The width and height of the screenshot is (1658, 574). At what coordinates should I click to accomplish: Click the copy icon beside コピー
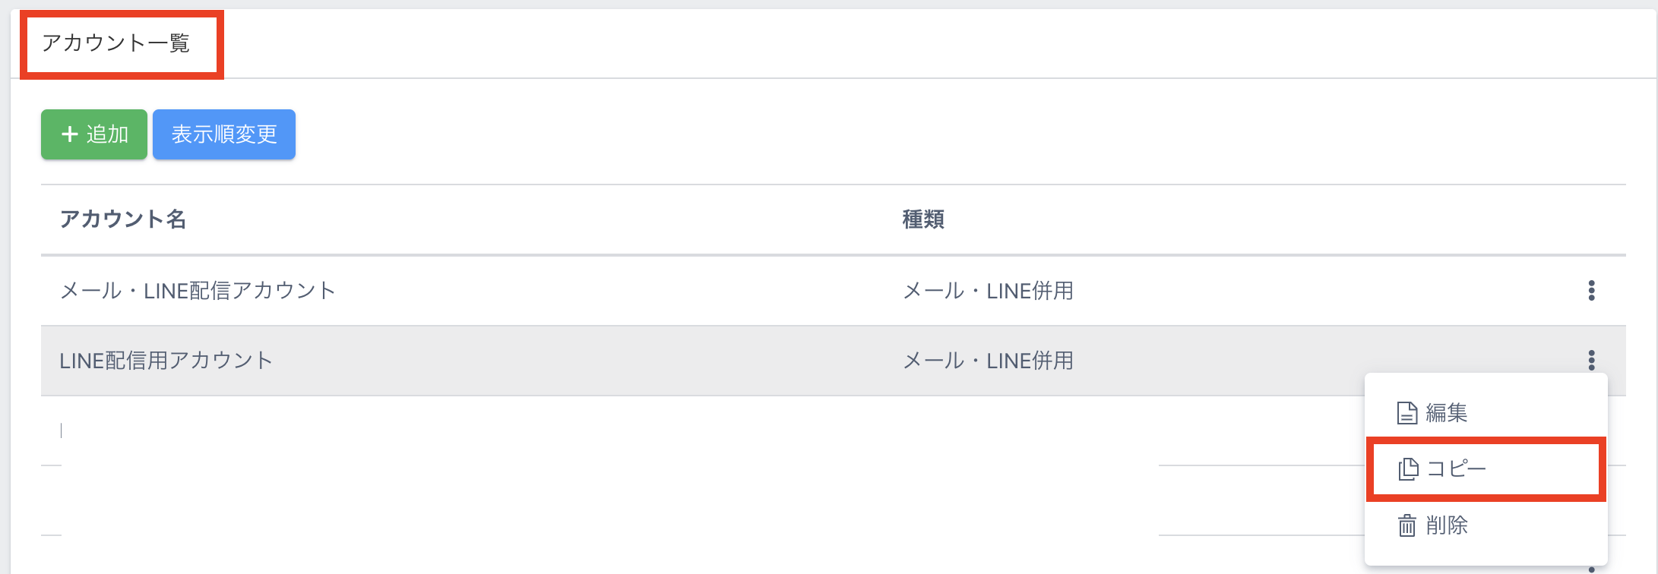(x=1407, y=469)
